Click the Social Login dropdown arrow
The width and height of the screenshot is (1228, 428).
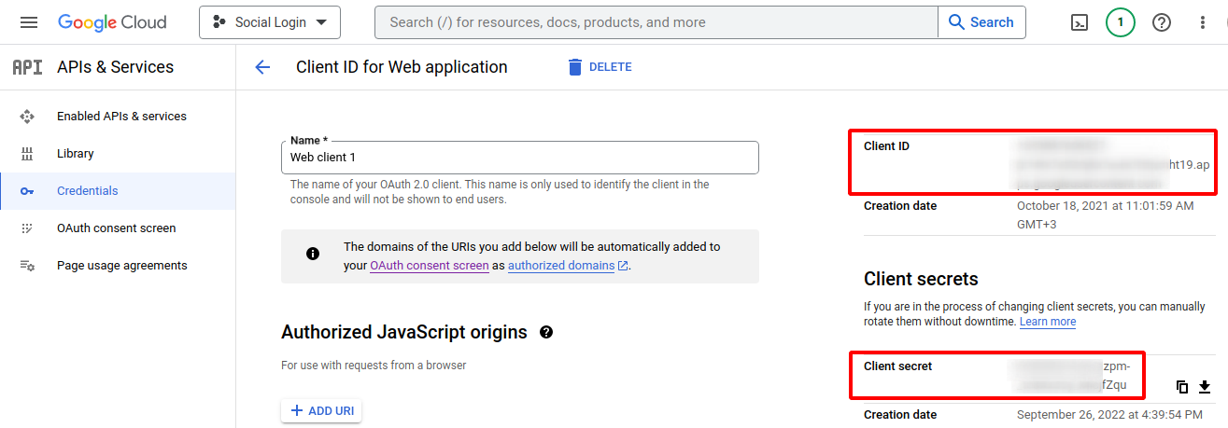point(322,22)
